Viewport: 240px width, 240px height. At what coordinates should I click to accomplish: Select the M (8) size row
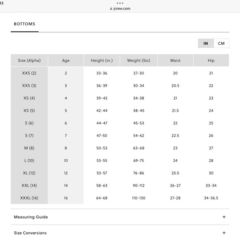[x=120, y=148]
